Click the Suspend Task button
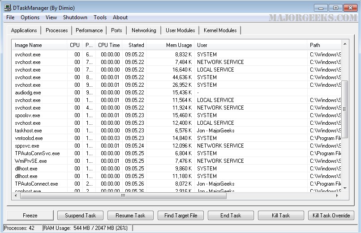 tap(80, 216)
